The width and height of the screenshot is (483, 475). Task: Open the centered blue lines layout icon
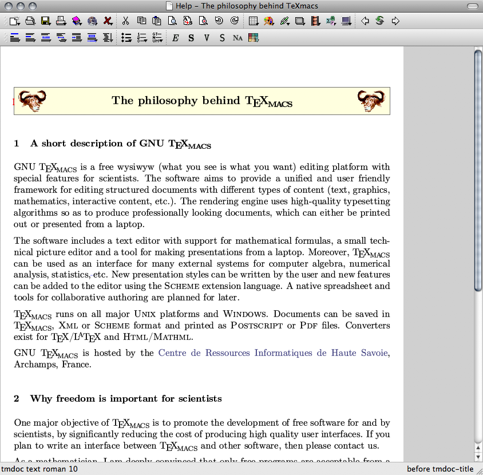[x=46, y=38]
